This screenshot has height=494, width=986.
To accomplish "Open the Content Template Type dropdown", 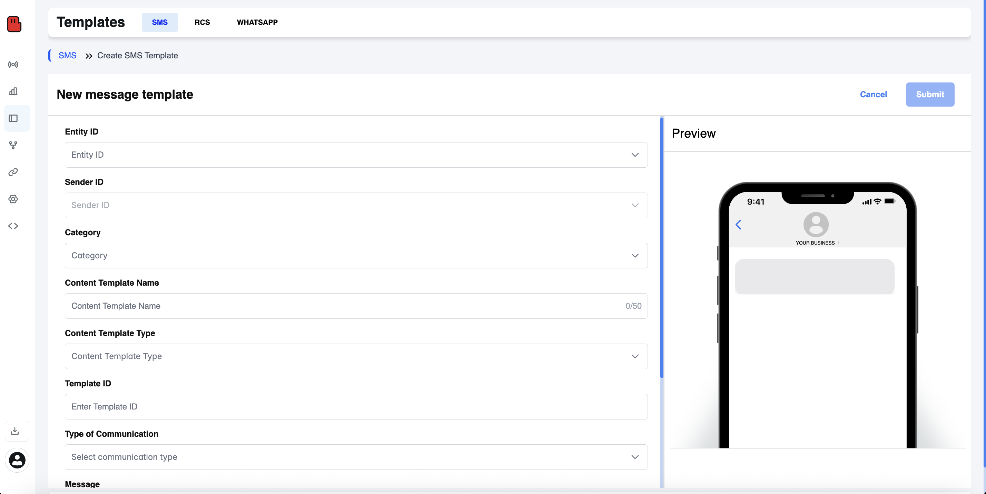I will click(x=356, y=356).
